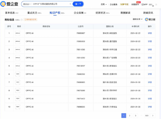Screen dimensions: 161x119
Task: Open 详情 for 第35类-广告销售 row
Action: pos(150,58)
